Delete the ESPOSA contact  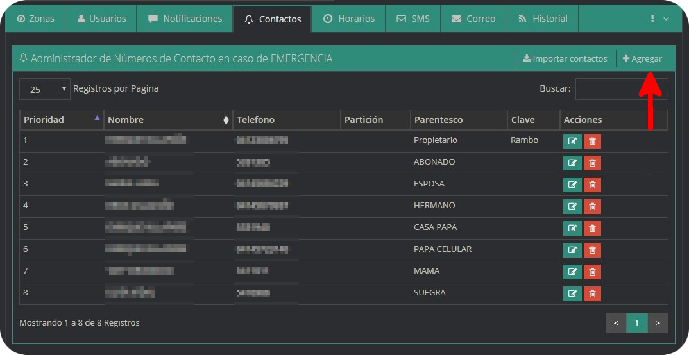[592, 185]
